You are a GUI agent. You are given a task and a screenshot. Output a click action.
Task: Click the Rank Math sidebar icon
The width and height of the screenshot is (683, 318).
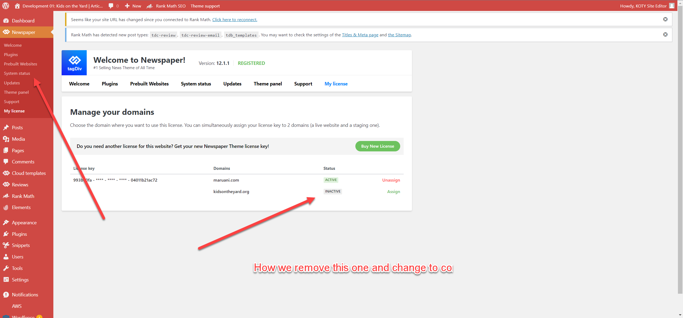pos(6,196)
